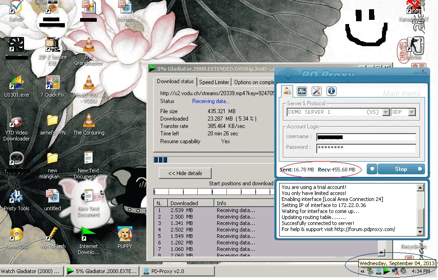The image size is (438, 280).
Task: Click the PD-Proxy blue tray icon
Action: coord(378,271)
